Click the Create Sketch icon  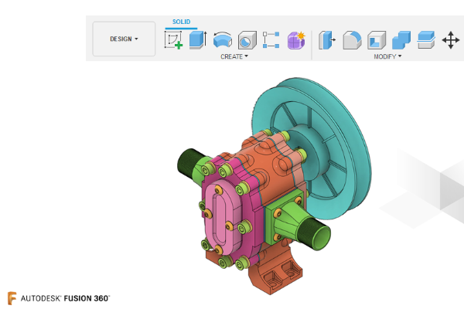174,39
